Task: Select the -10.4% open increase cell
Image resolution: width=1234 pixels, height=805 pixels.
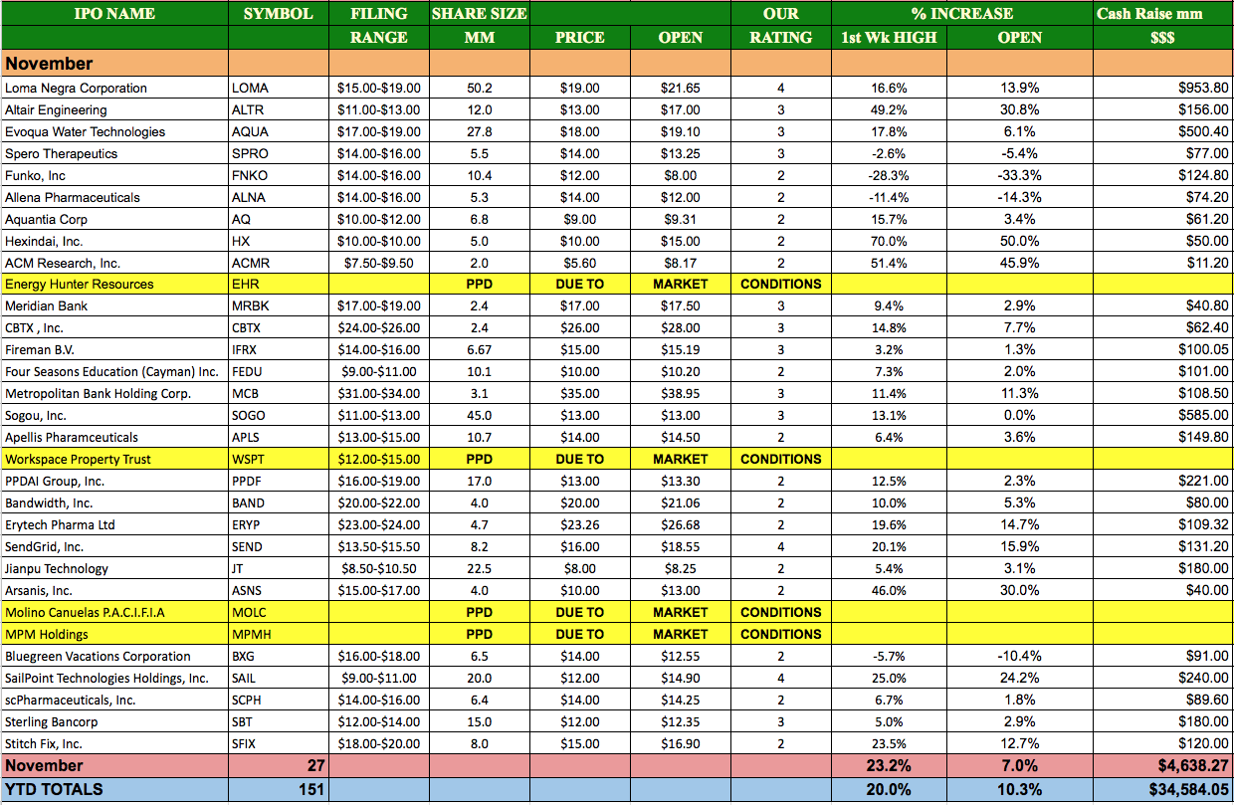Action: tap(1020, 657)
